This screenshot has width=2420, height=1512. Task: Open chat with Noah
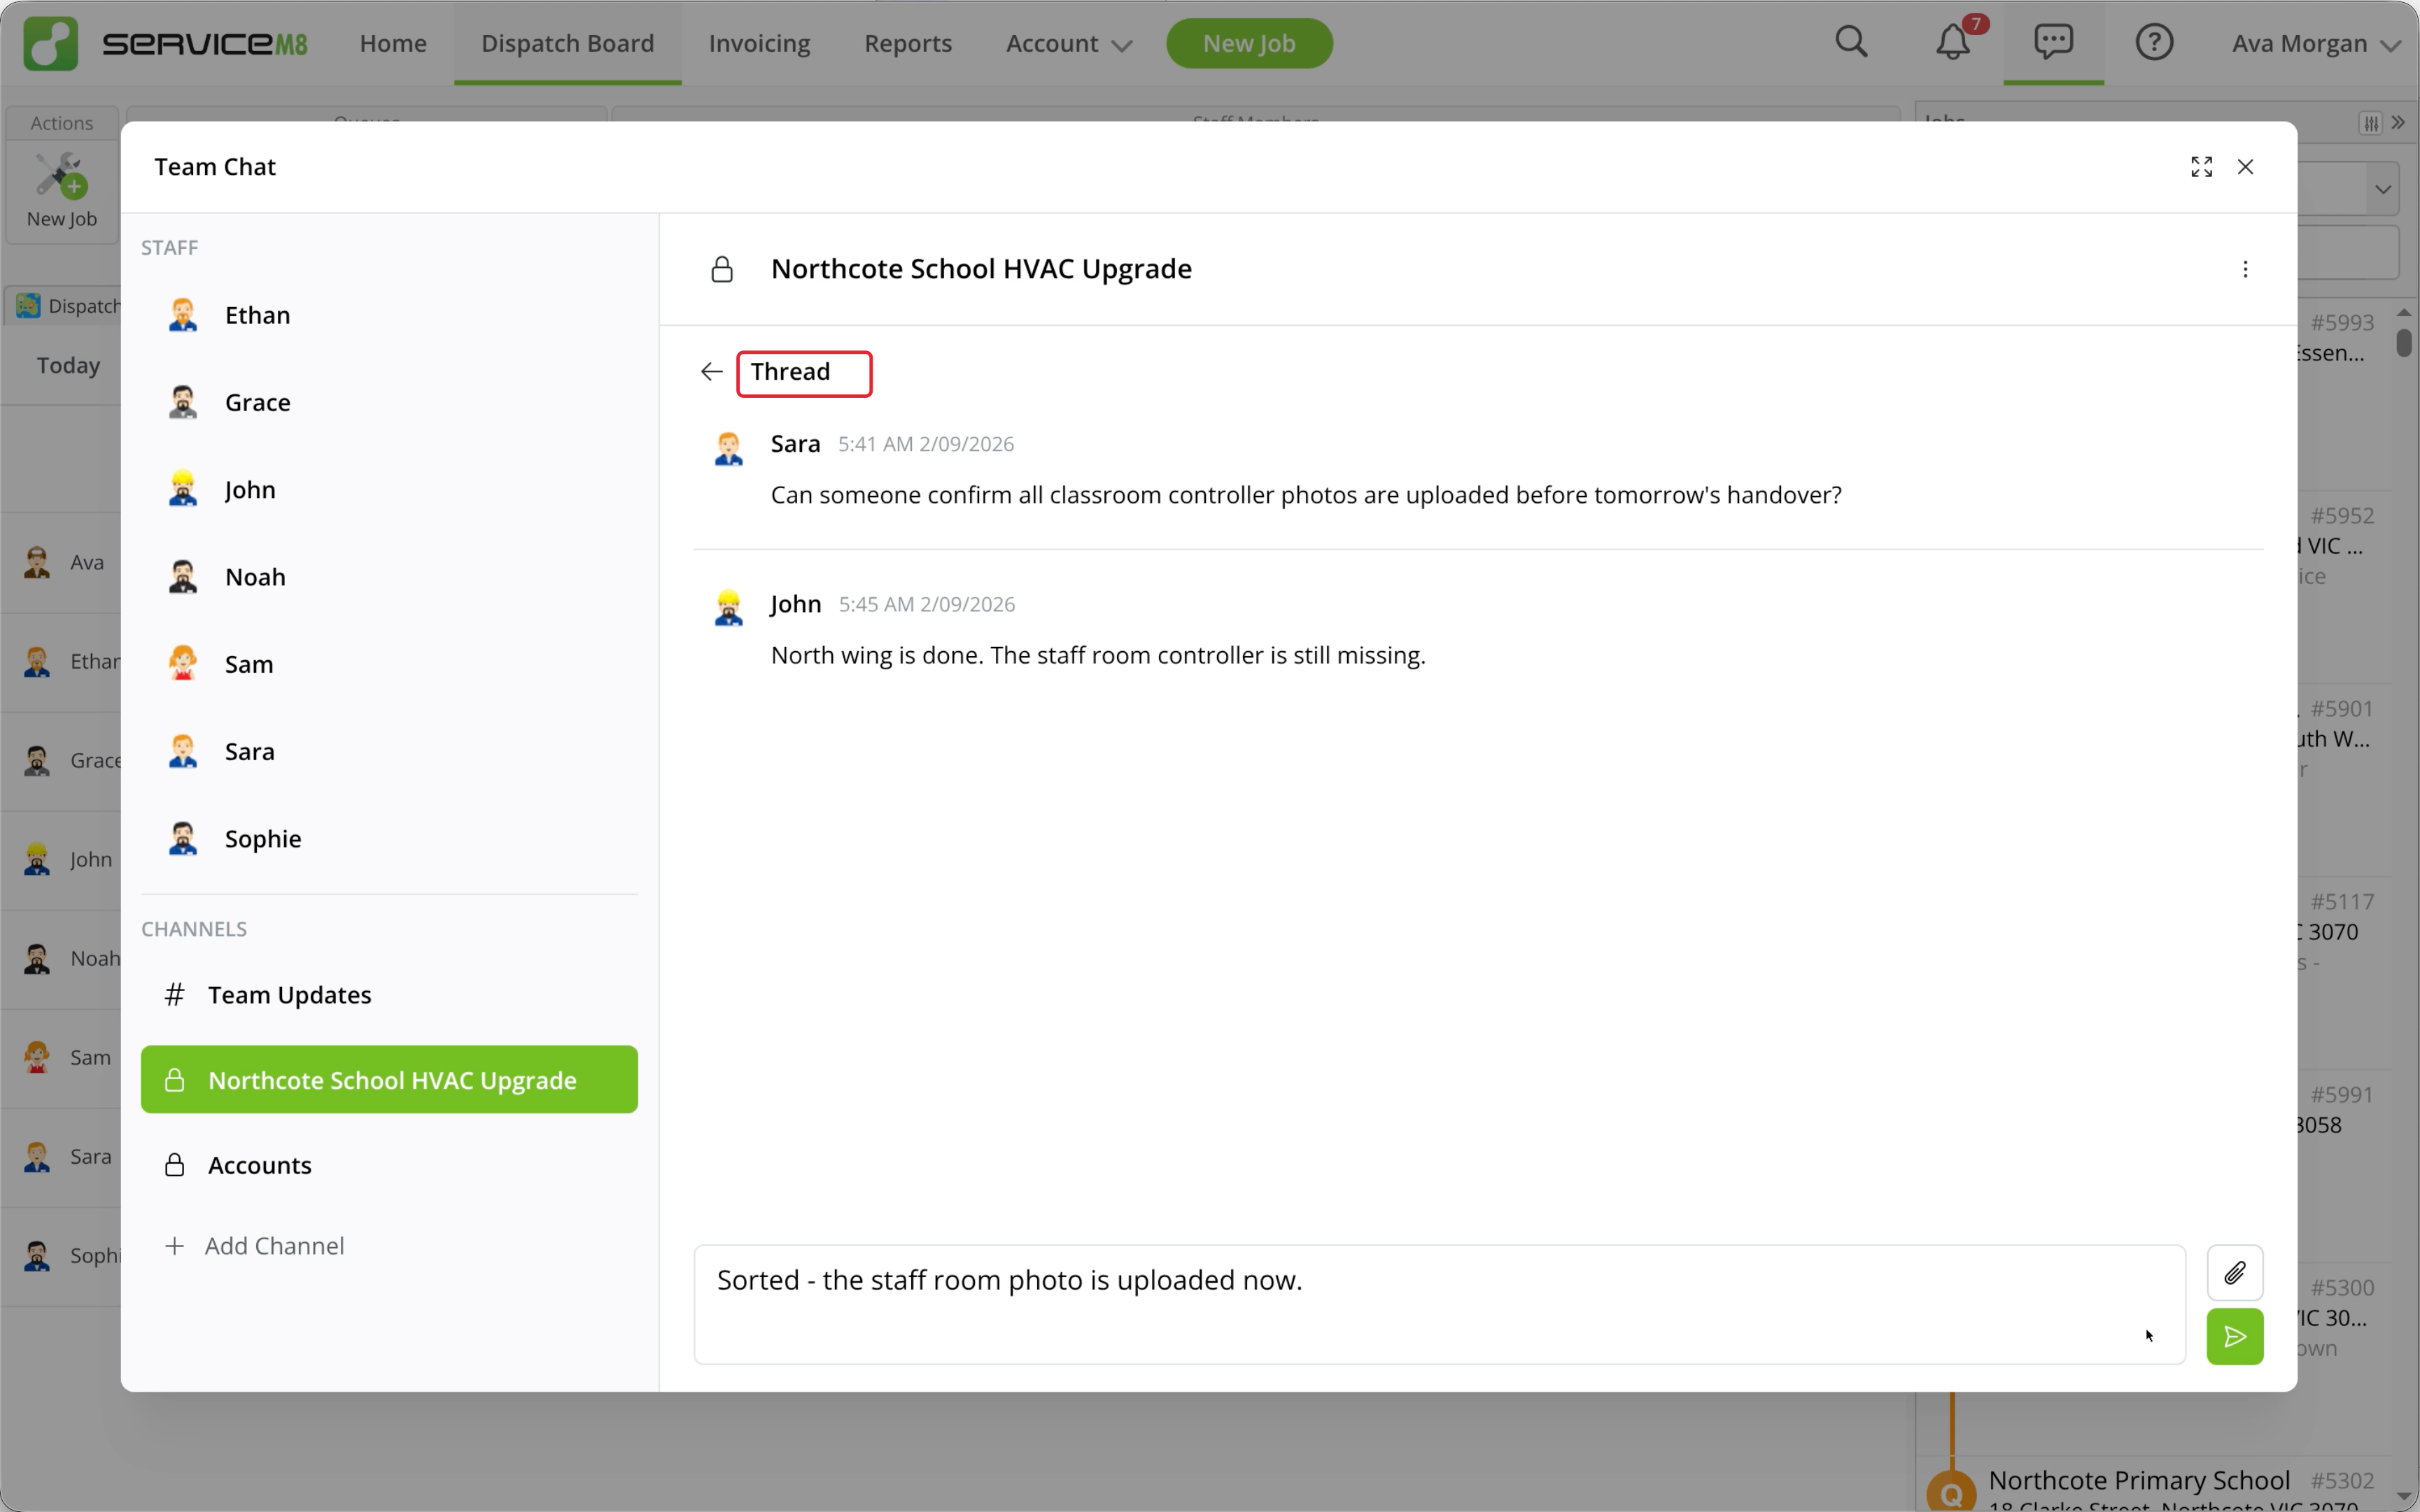point(389,577)
